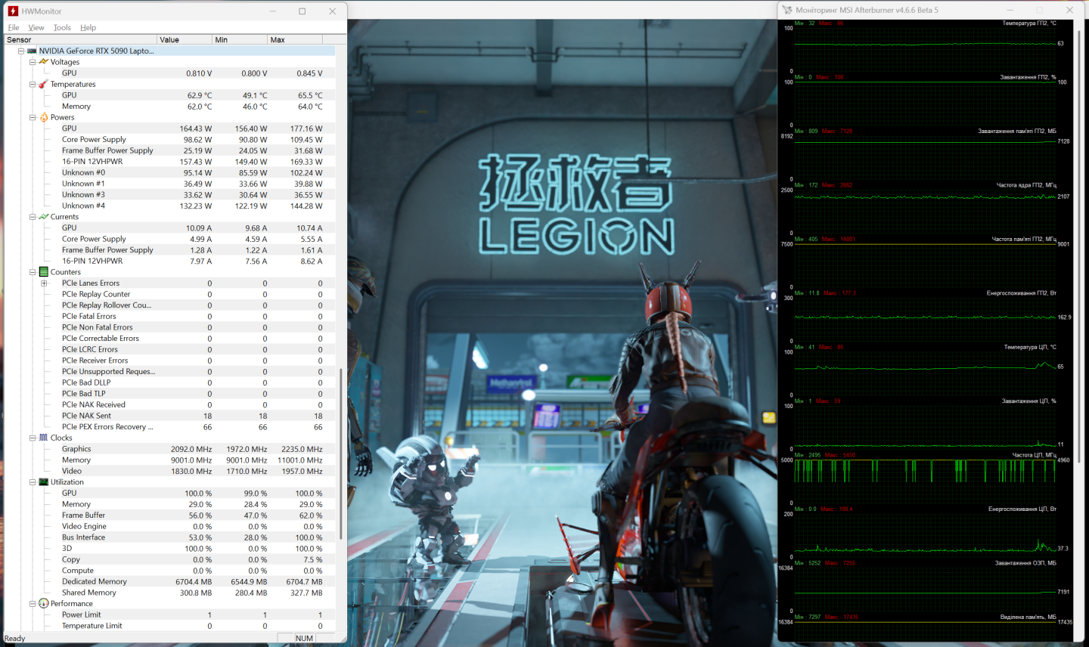Screen dimensions: 1089x647
Task: Click the Counters green icon
Action: click(44, 272)
